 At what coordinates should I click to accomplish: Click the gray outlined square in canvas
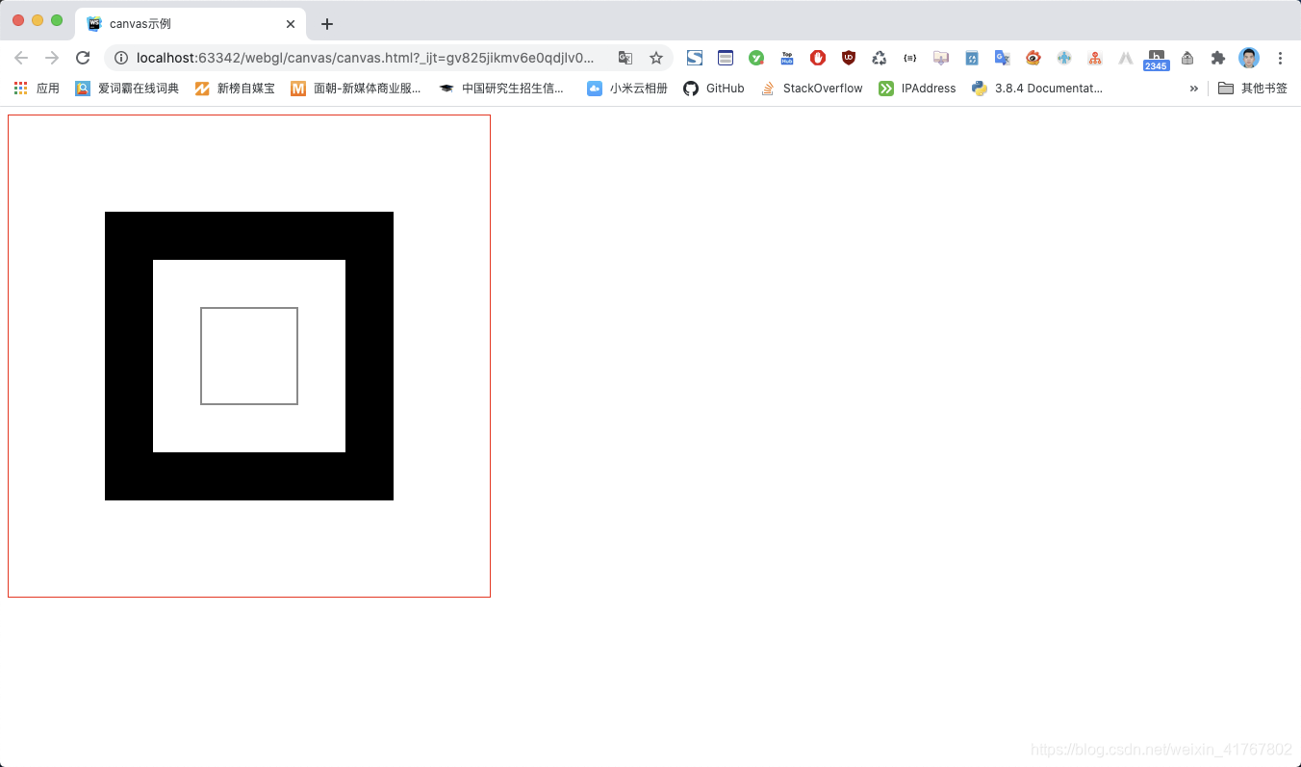(x=249, y=356)
